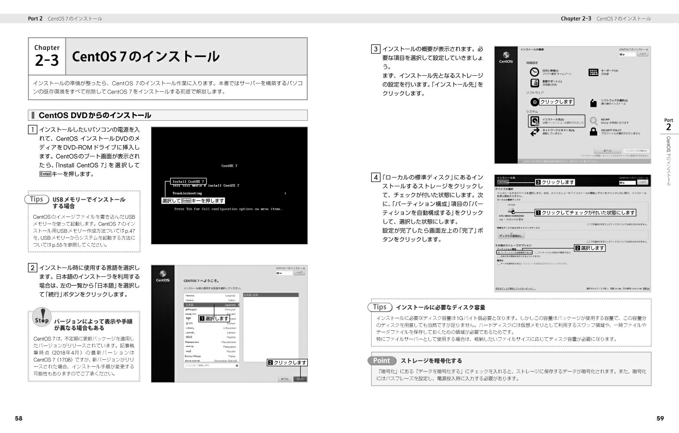Select the Korean language row
This screenshot has width=679, height=433.
212,323
